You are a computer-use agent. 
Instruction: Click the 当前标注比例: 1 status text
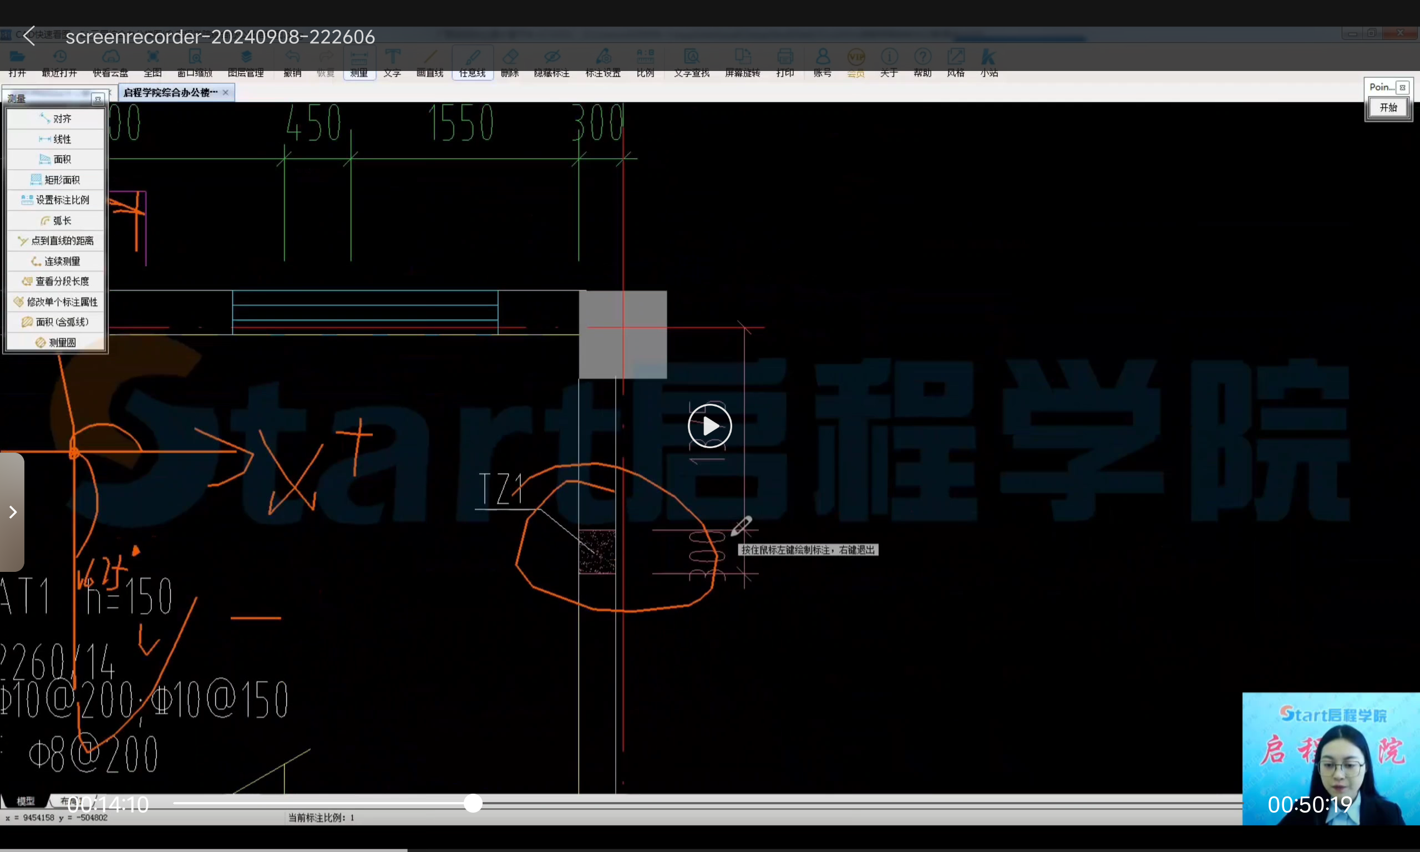(321, 818)
